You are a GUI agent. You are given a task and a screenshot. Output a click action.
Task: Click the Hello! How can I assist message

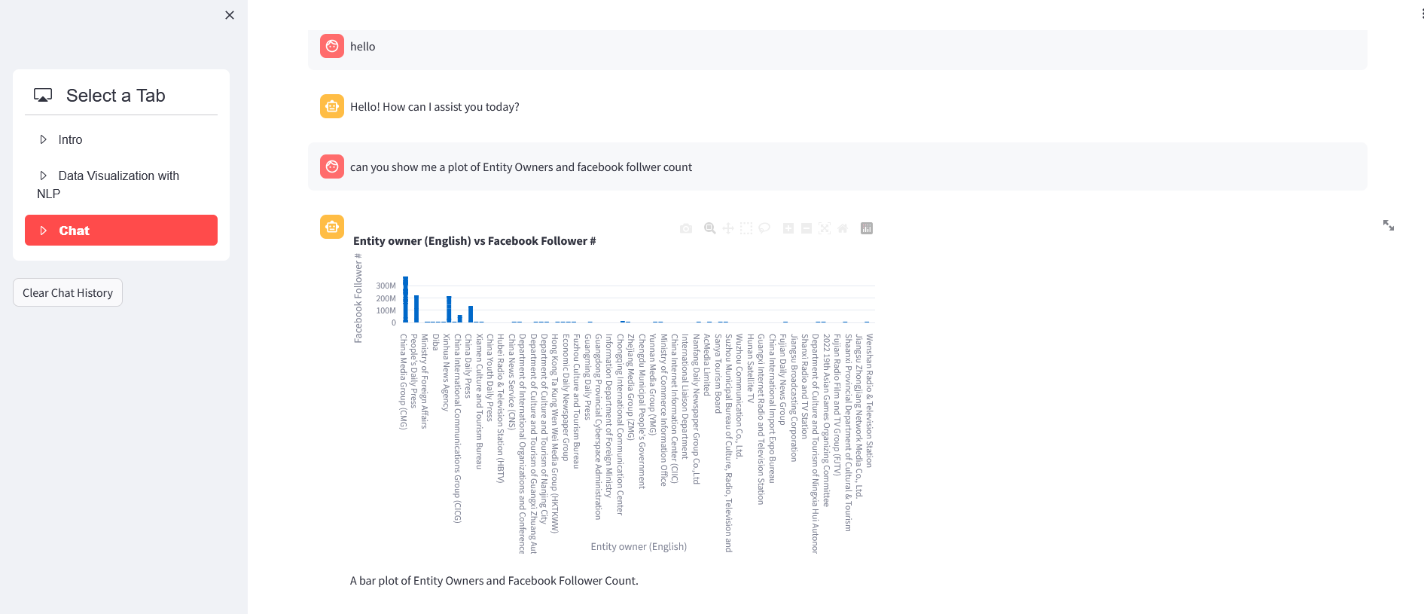coord(435,107)
